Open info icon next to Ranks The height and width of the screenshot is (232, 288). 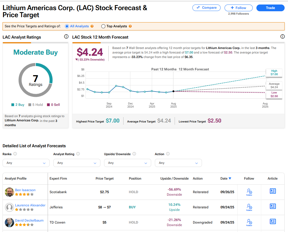15,154
